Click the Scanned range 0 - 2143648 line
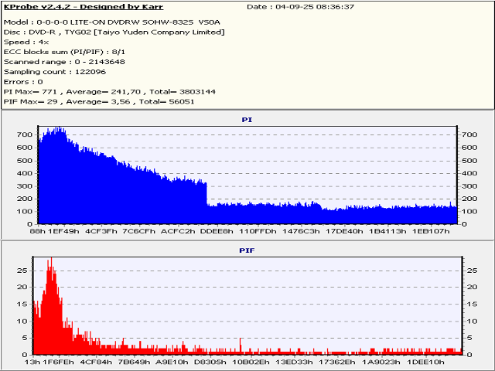This screenshot has width=495, height=371. pyautogui.click(x=64, y=62)
